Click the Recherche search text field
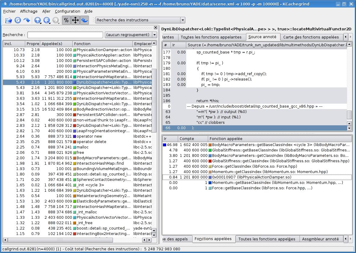The height and width of the screenshot is (253, 356). 65,35
